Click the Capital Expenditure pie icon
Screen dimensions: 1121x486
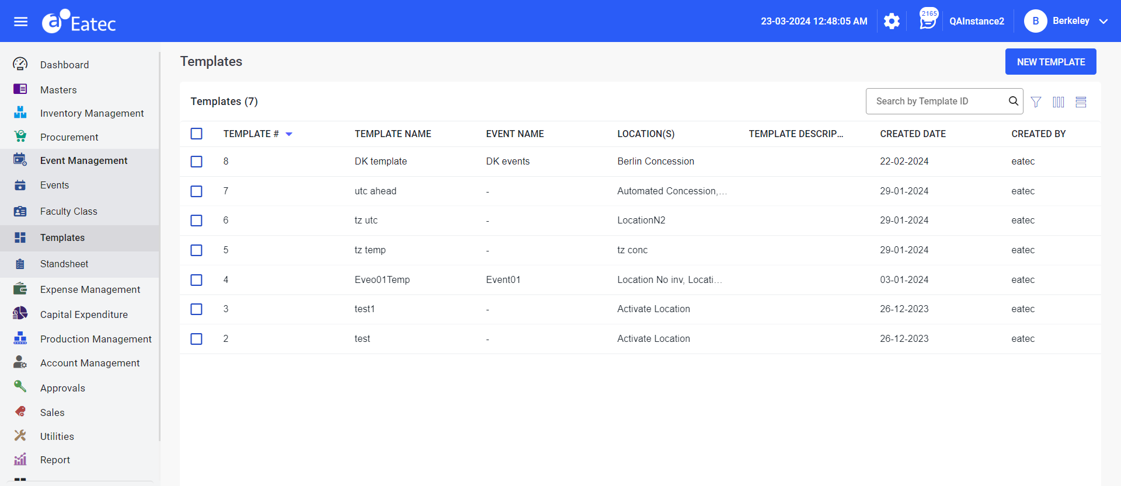click(x=20, y=314)
